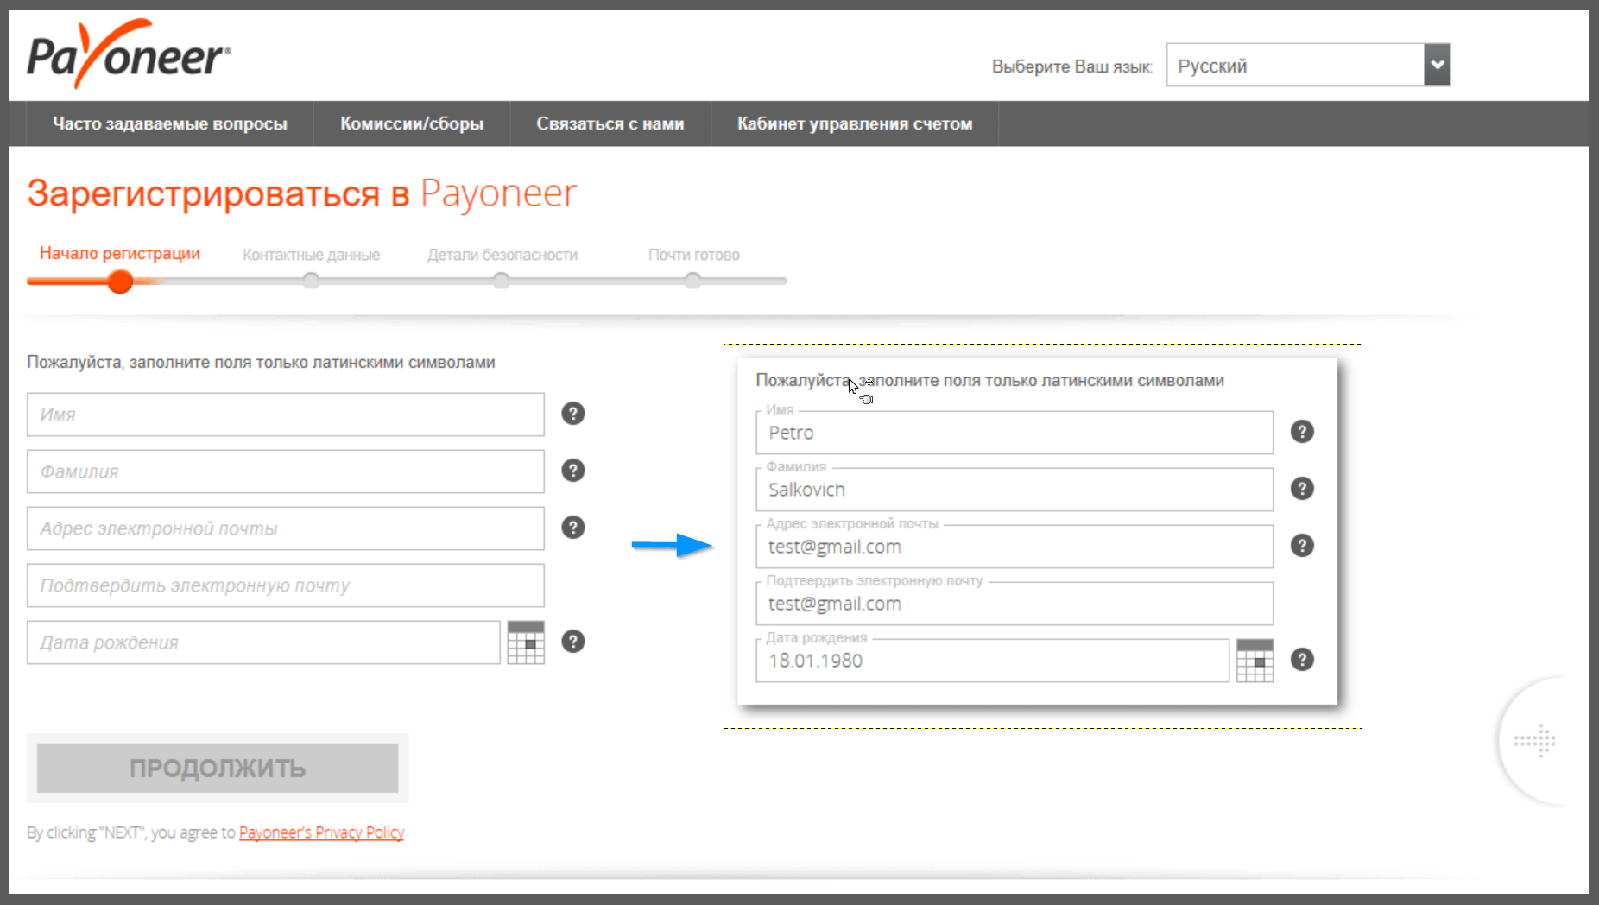Open Комиссии/сборы menu item
Image resolution: width=1599 pixels, height=905 pixels.
(x=412, y=123)
